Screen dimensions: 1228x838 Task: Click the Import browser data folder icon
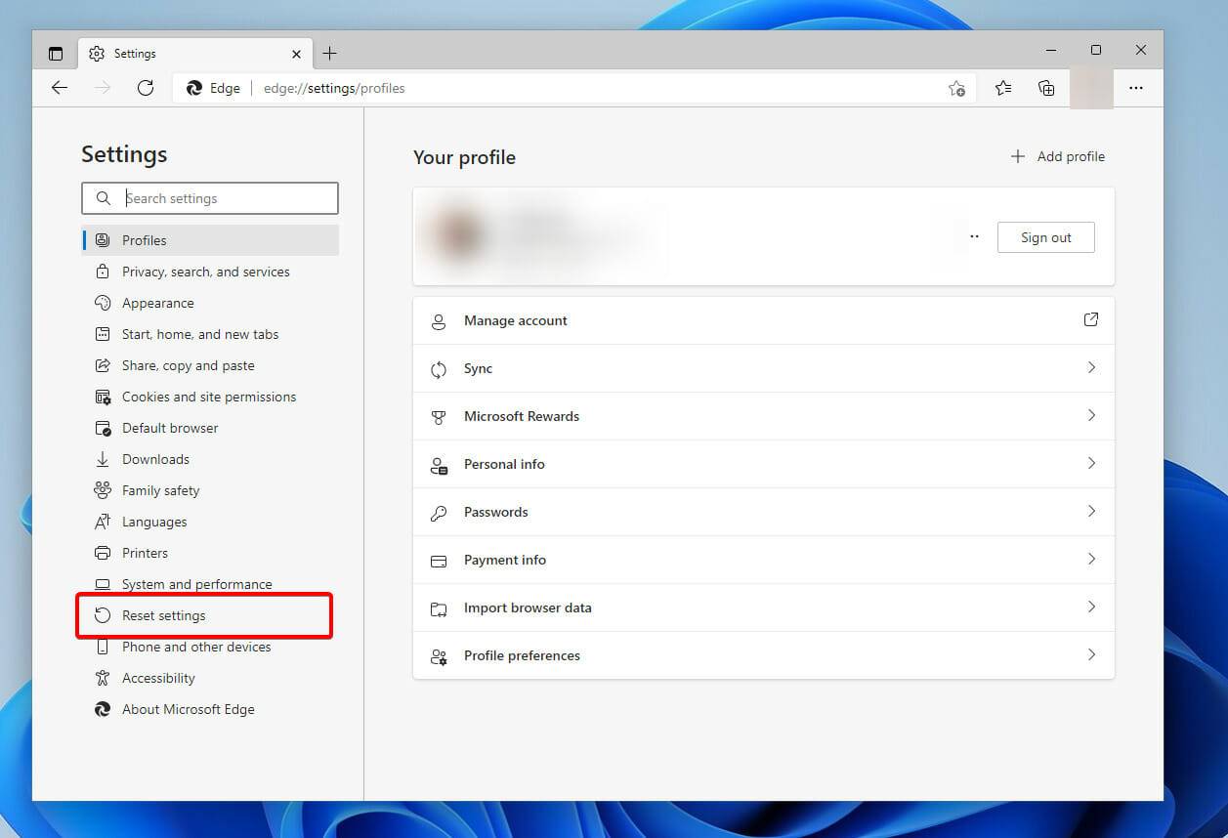pos(439,608)
